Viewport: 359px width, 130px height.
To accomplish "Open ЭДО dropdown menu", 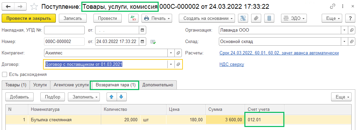I will coord(294,18).
